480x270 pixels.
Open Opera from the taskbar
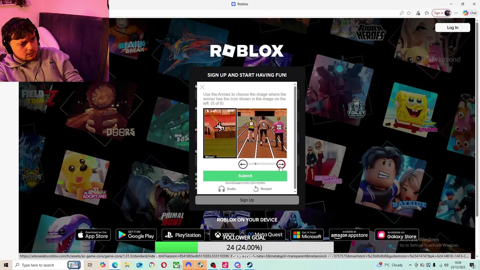tap(164, 265)
